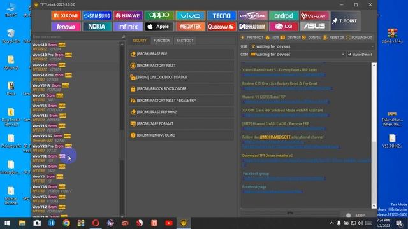
Task: Select the Spreadtrum chipset logo
Action: [x=252, y=27]
